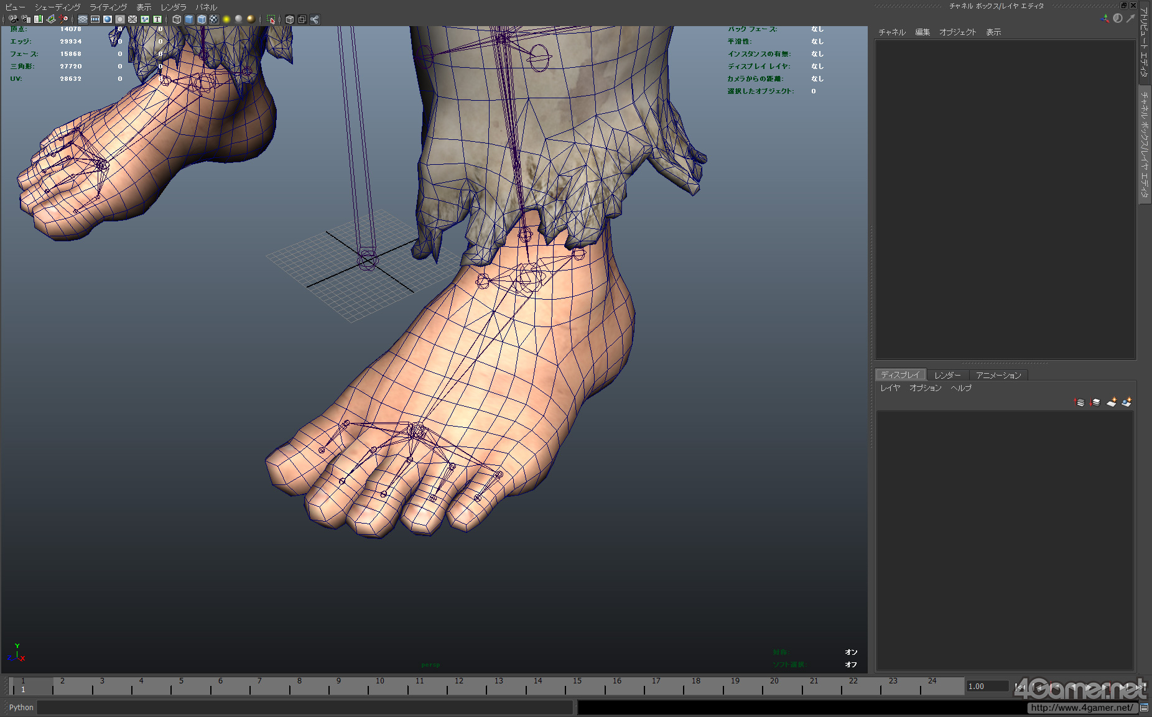Screen dimensions: 1152x717
Task: Create a new empty display layer
Action: 1111,402
